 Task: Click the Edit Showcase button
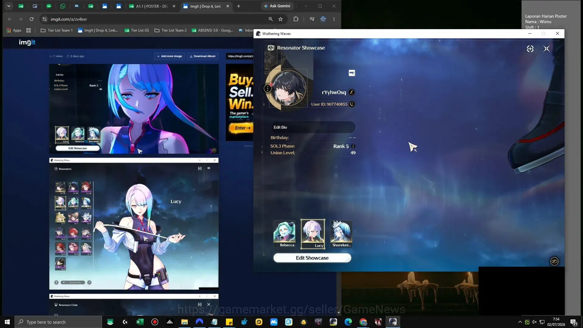click(x=312, y=258)
